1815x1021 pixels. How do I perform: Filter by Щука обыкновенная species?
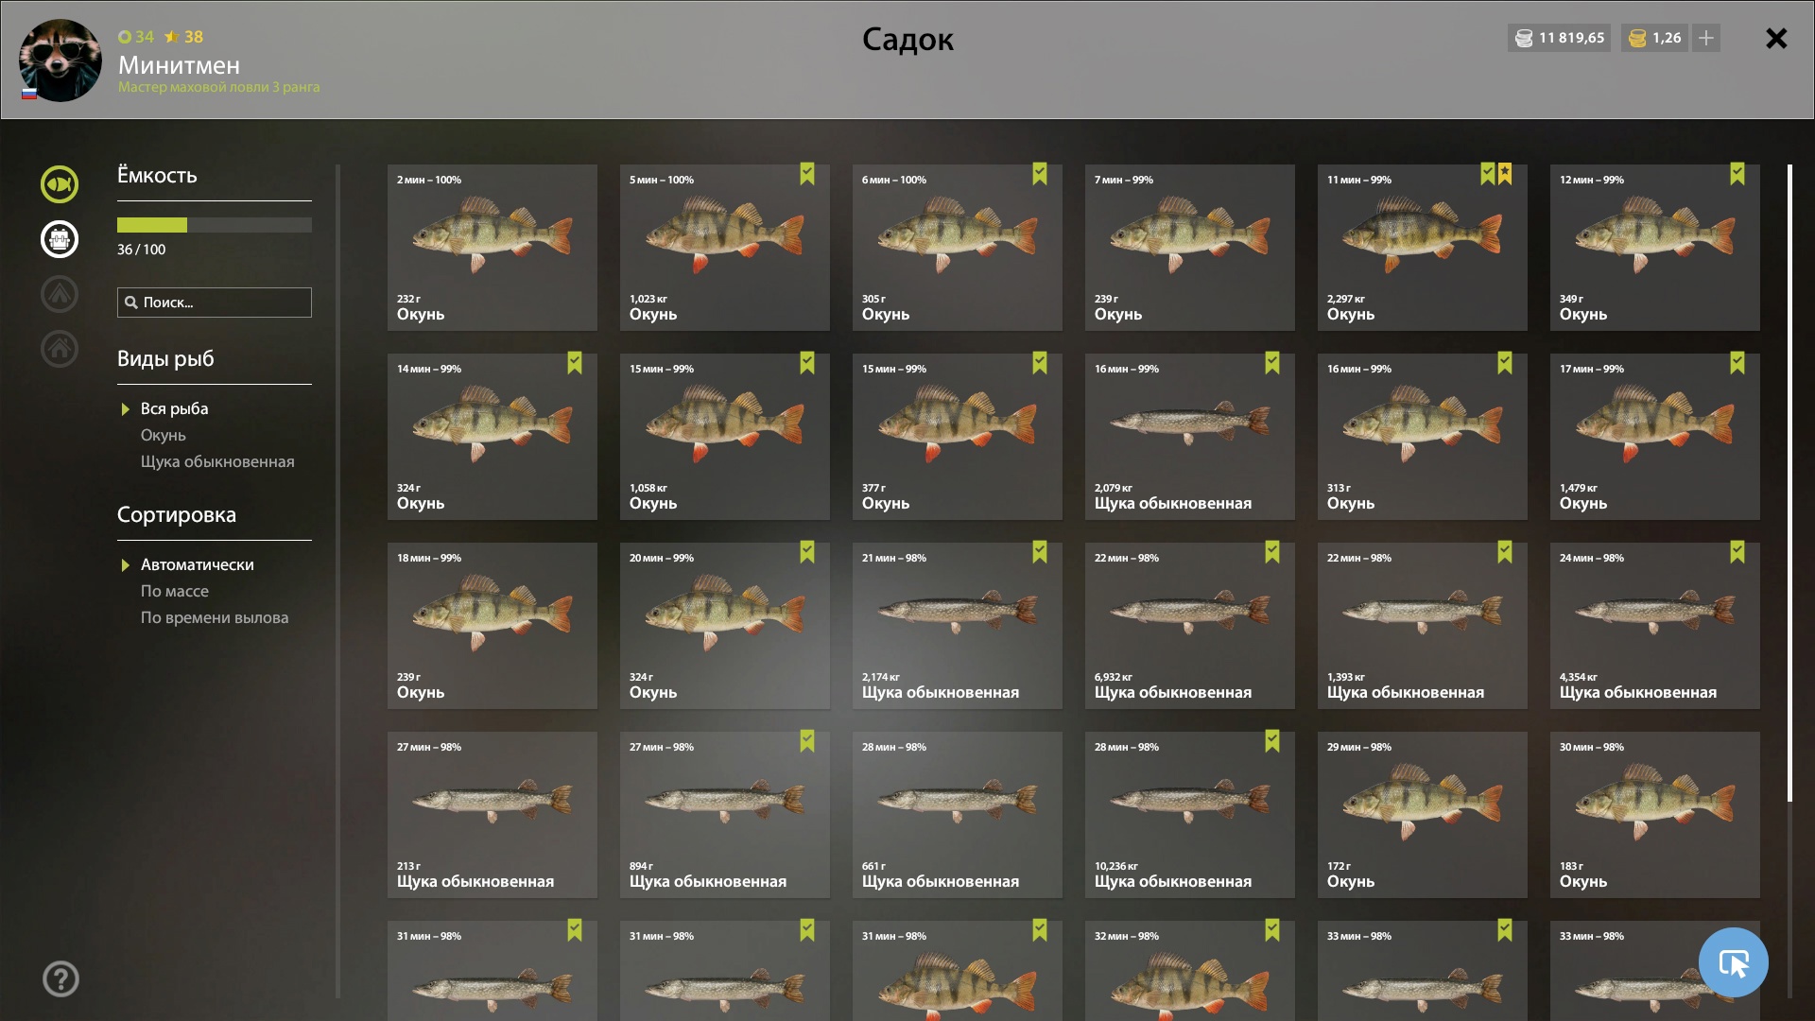(217, 461)
